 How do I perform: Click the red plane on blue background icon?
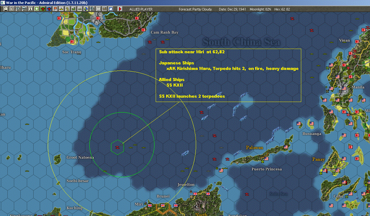pos(49,9)
